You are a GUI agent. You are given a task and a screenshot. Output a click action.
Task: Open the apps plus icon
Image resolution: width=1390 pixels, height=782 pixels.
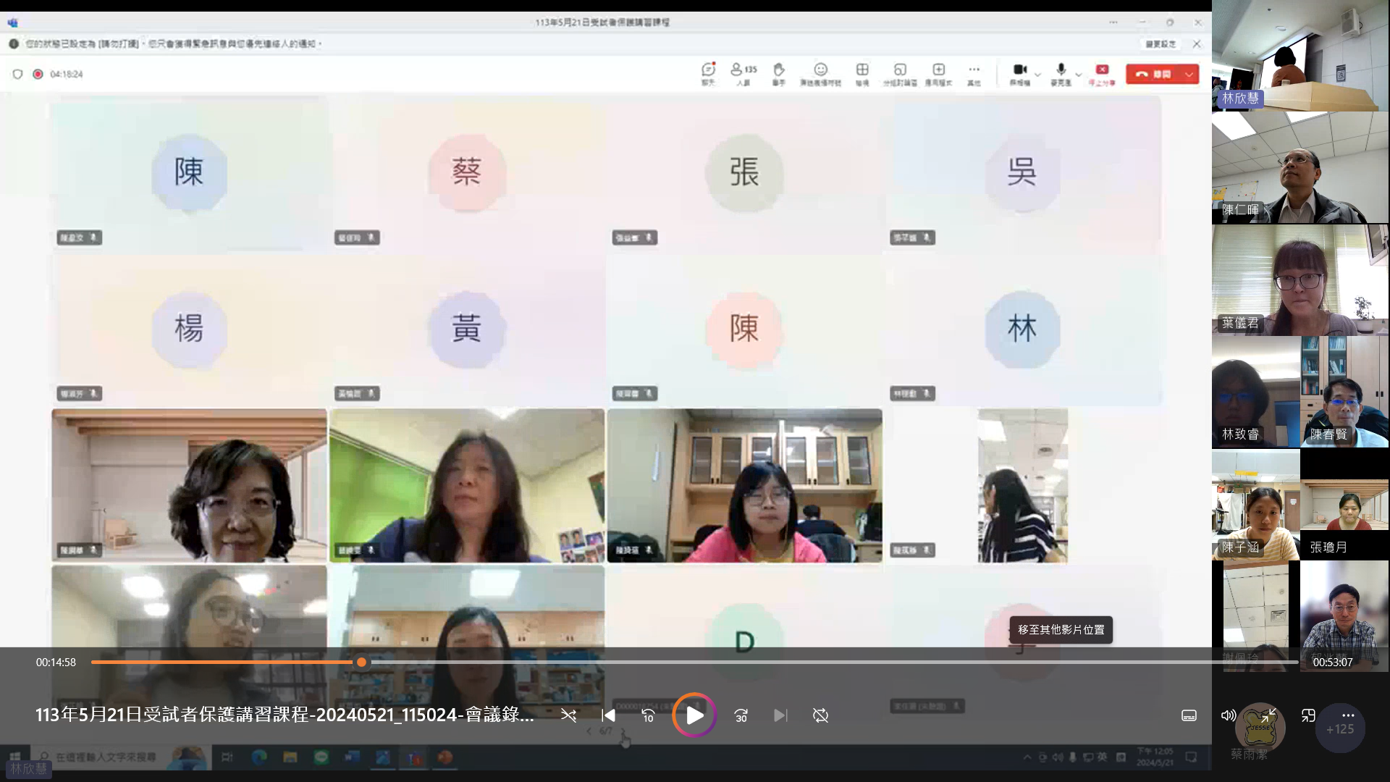coord(939,73)
